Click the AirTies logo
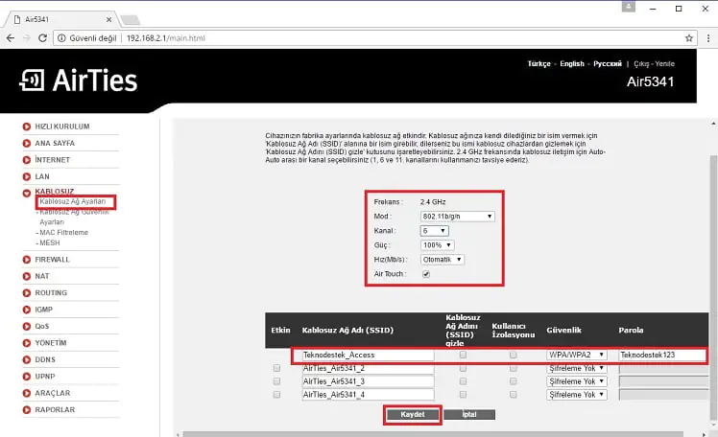This screenshot has height=437, width=718. [79, 80]
